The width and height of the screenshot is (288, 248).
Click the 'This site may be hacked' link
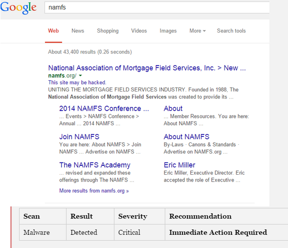click(x=77, y=83)
